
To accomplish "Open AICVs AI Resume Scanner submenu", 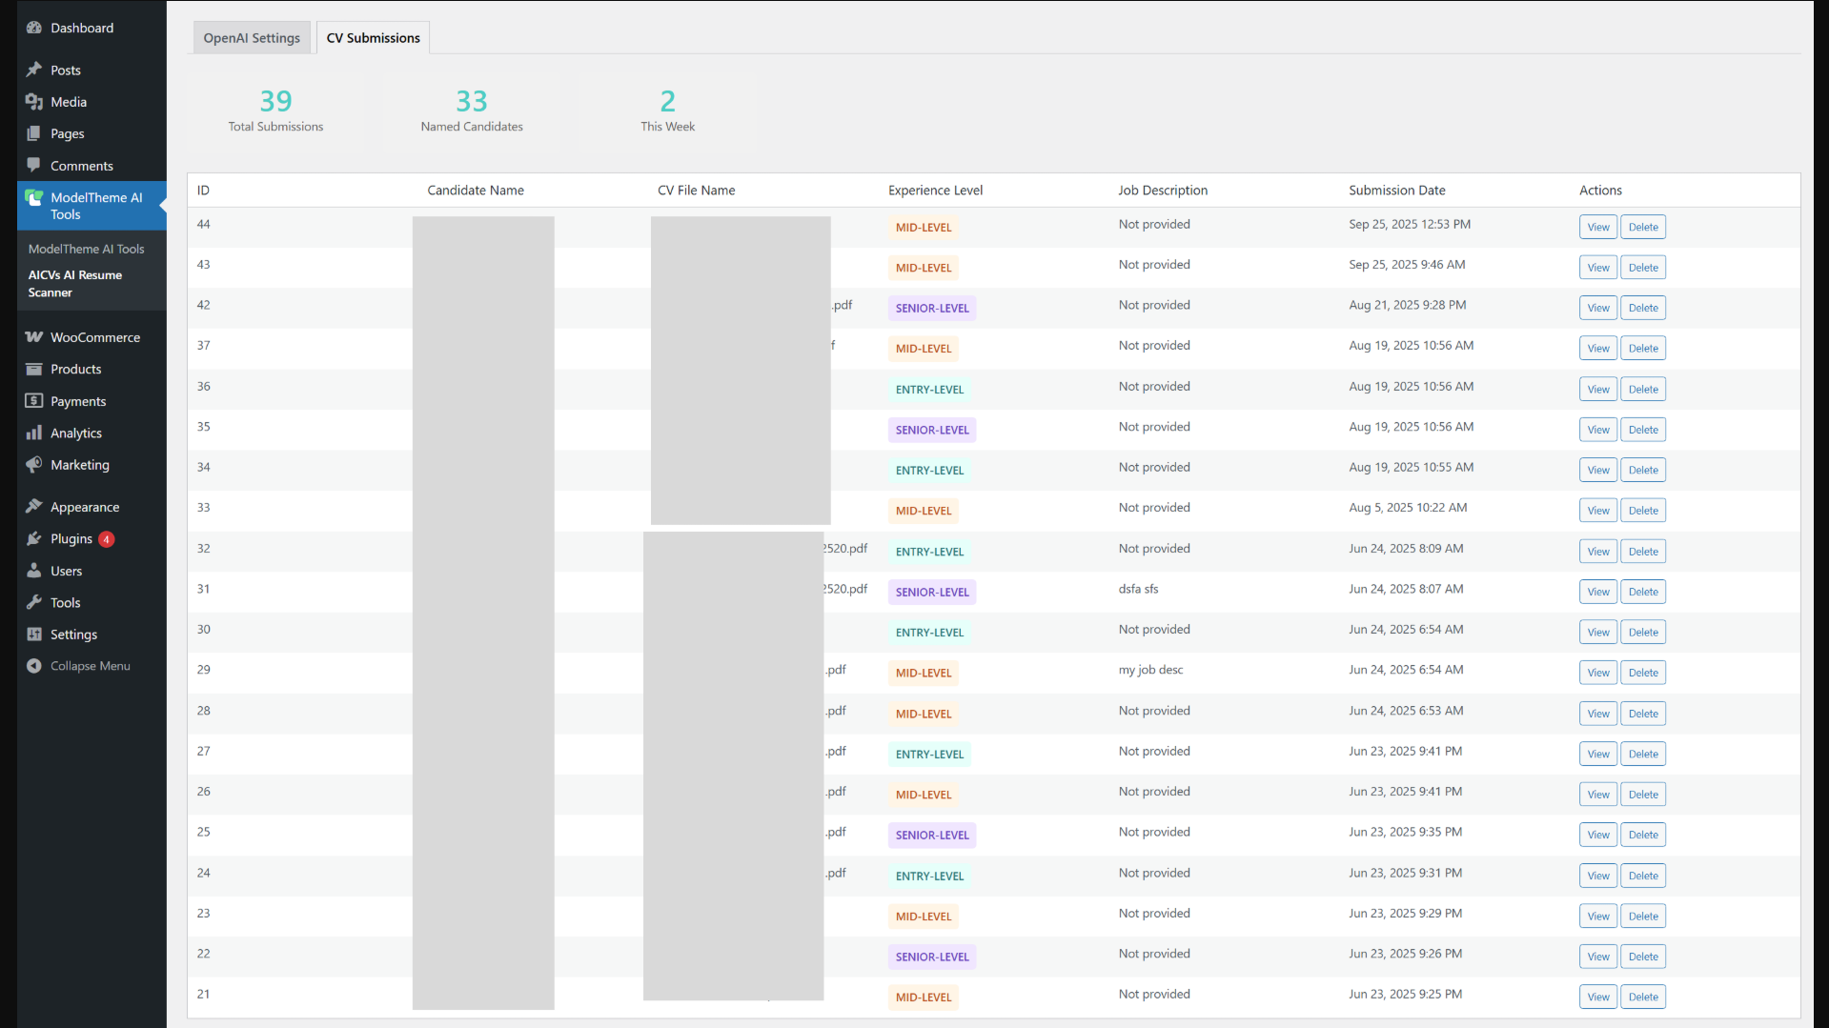I will click(x=75, y=284).
